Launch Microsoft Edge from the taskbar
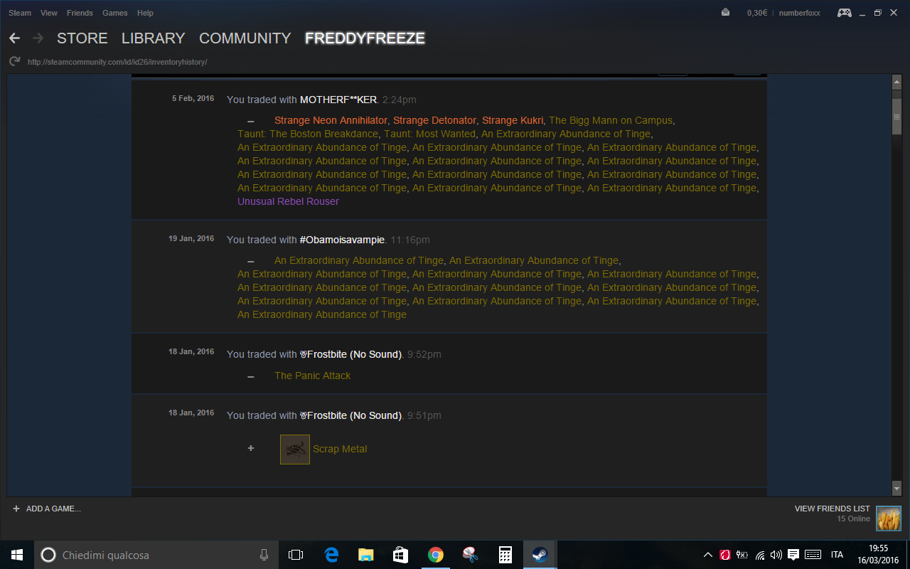 click(x=331, y=555)
